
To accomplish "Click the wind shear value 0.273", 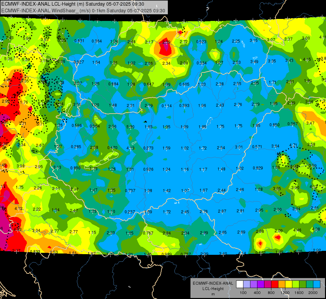I will click(148, 148).
